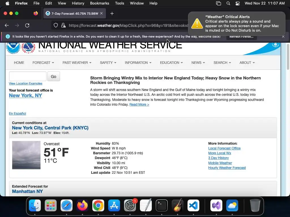Open View Location Examples link
This screenshot has height=217, width=290.
click(x=25, y=83)
